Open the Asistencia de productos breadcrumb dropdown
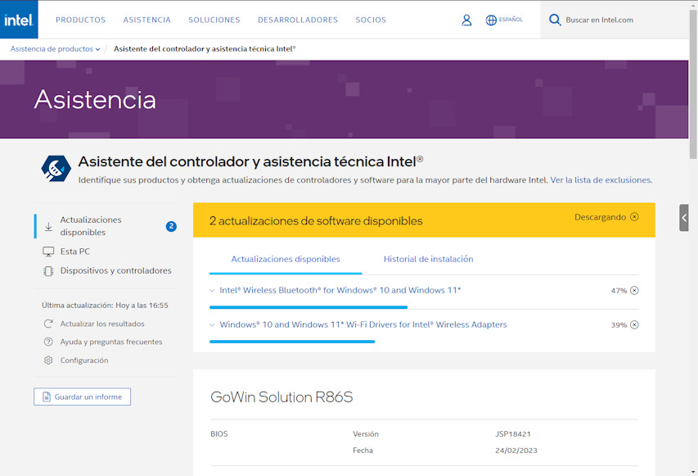The image size is (698, 476). click(55, 49)
